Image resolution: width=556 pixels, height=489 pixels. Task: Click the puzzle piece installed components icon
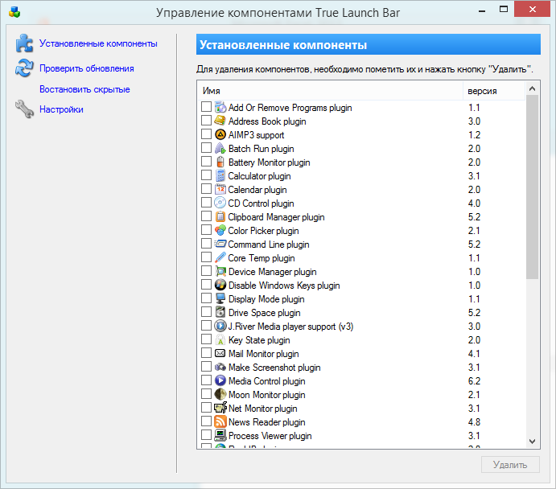pyautogui.click(x=24, y=43)
